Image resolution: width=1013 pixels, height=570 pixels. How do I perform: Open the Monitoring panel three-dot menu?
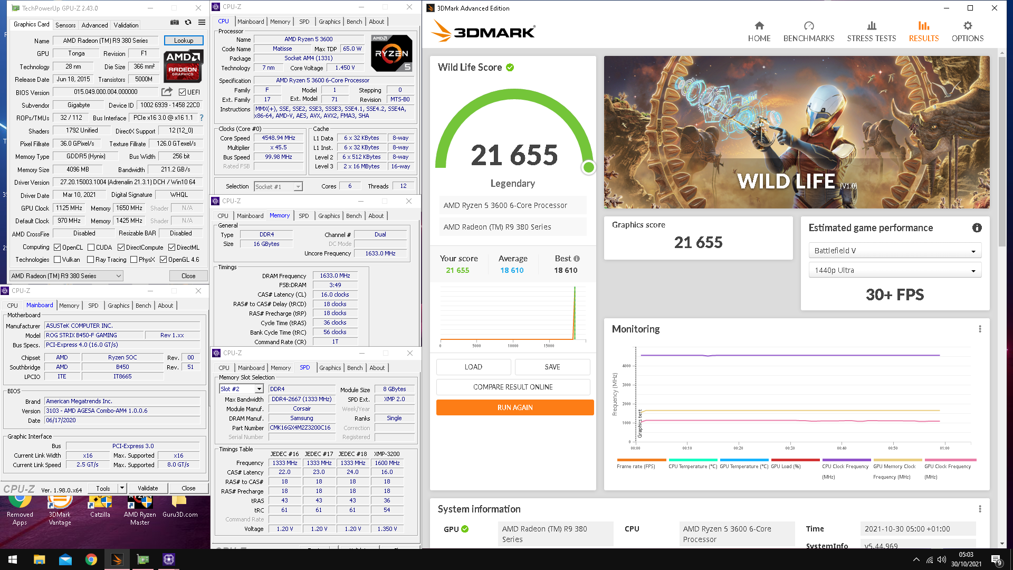point(980,329)
